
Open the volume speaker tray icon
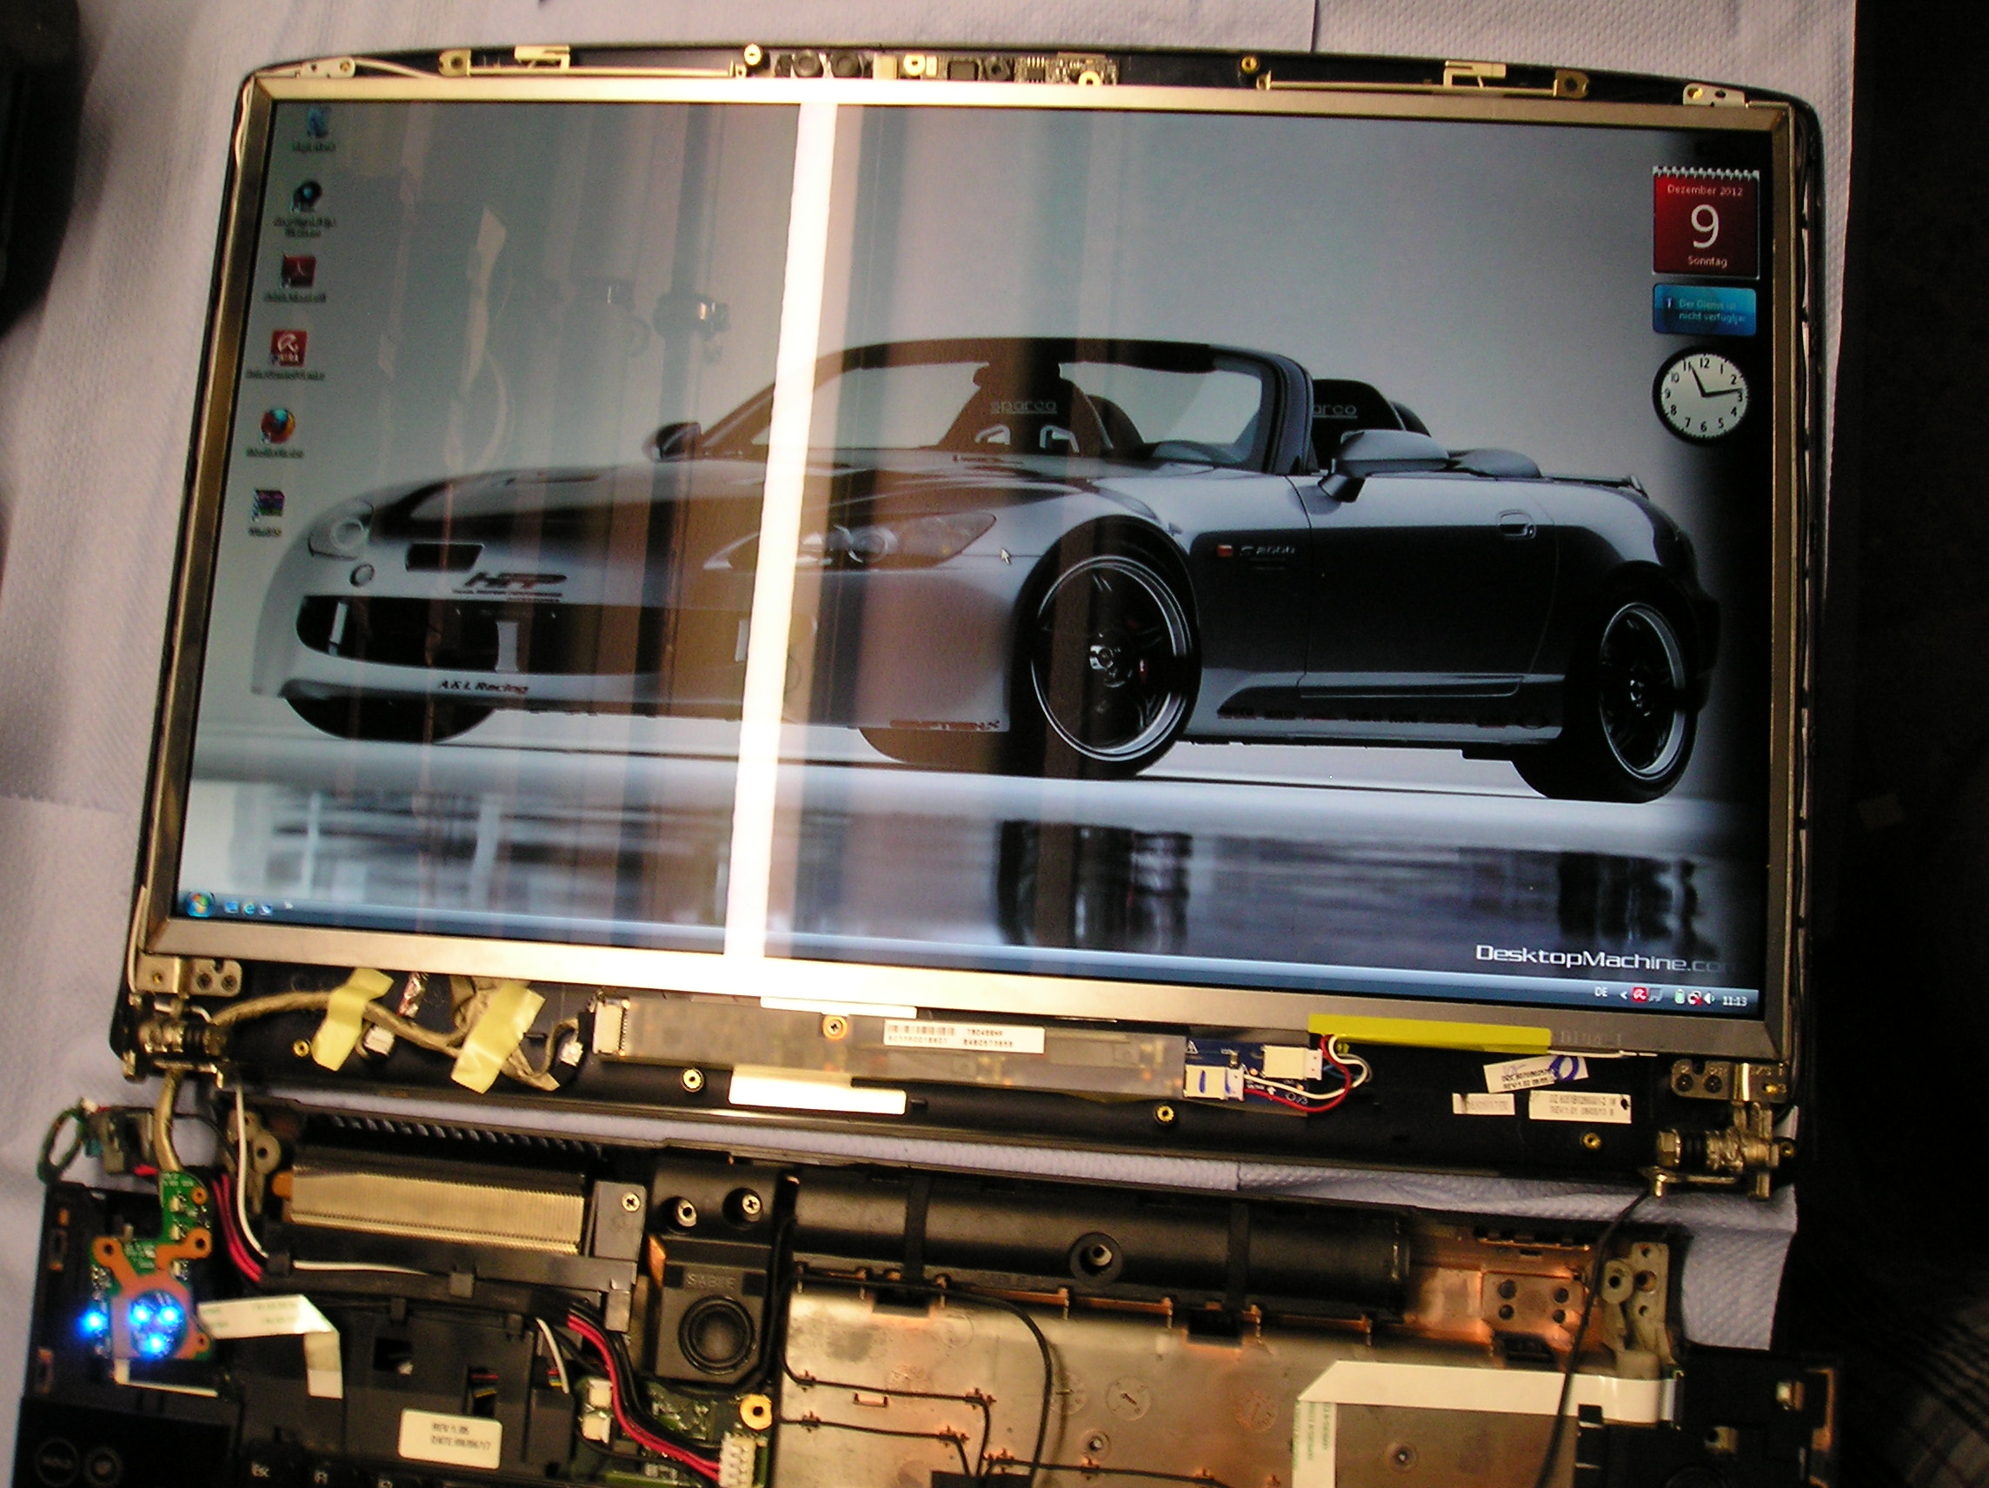point(1708,1000)
